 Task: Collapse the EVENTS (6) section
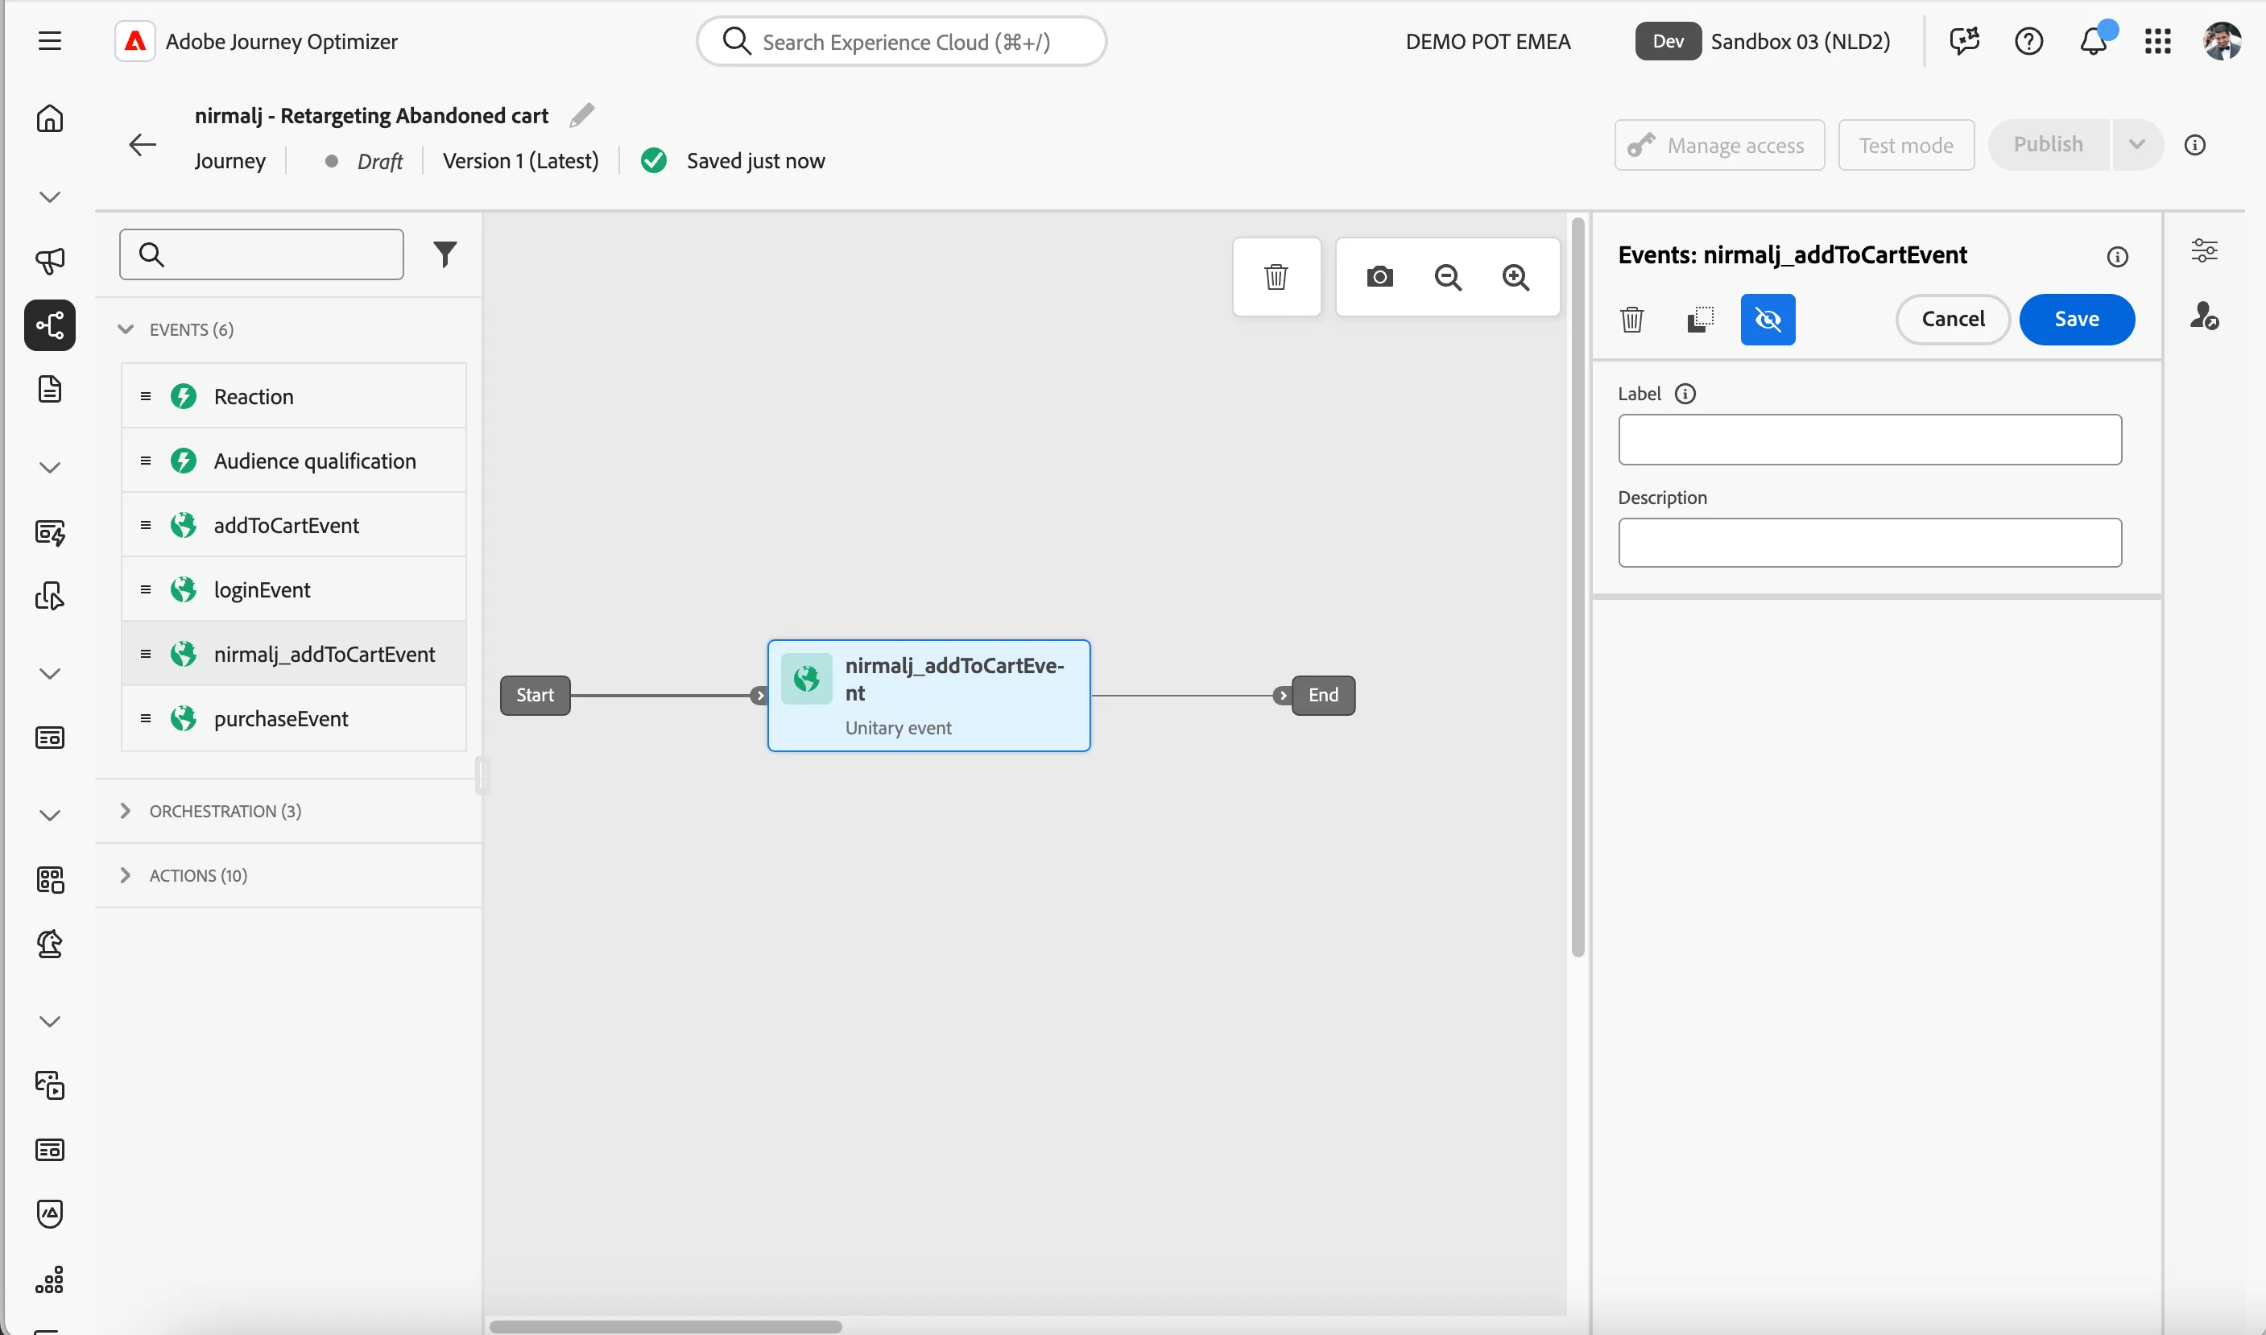coord(125,329)
